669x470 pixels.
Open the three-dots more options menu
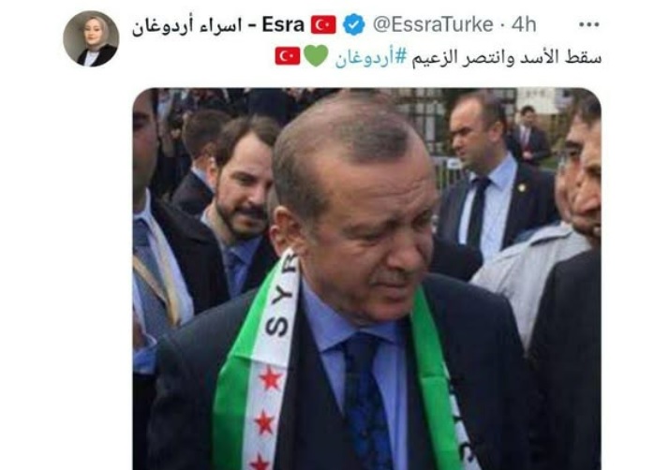click(589, 24)
